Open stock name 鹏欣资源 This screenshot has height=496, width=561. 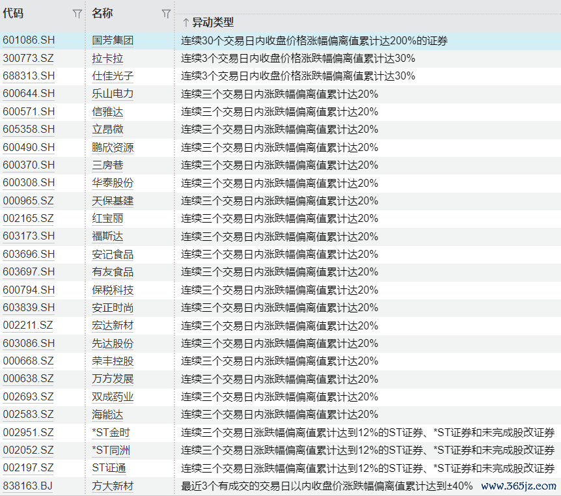coord(113,148)
